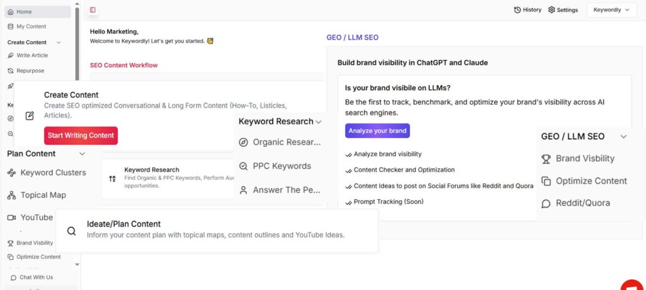Collapse the Keyword Research section chevron
This screenshot has width=646, height=290.
(319, 122)
